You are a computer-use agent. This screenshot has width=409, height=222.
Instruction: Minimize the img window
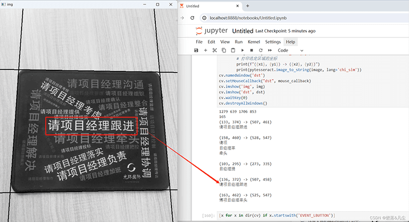[145, 4]
